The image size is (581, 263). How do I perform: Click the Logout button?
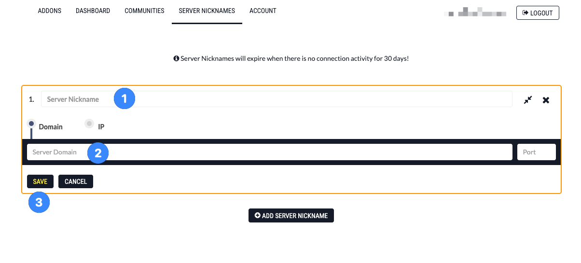(x=538, y=13)
